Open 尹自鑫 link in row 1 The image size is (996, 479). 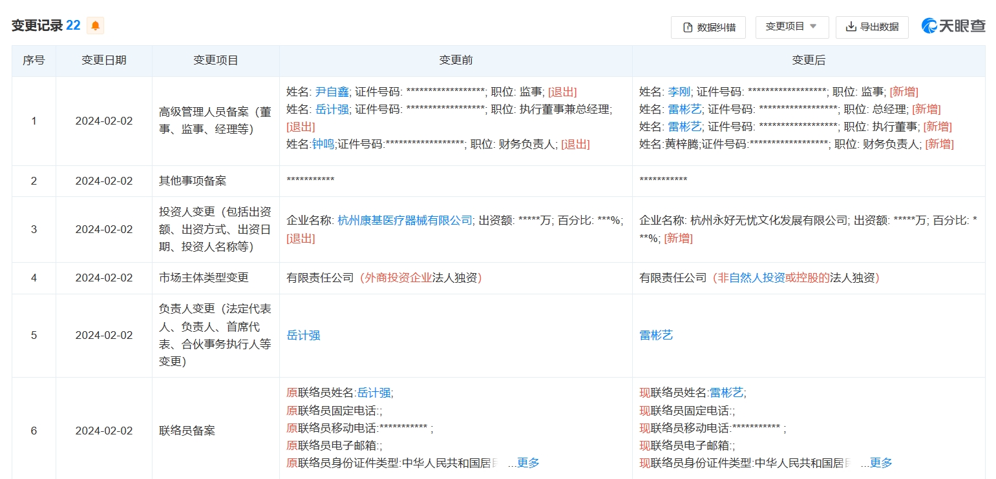click(x=332, y=92)
